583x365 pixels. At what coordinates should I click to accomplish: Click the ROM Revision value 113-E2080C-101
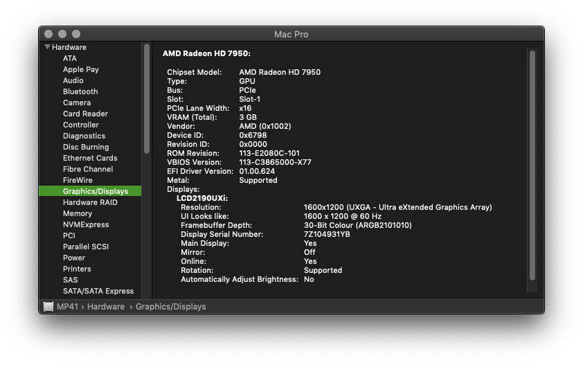tap(269, 153)
